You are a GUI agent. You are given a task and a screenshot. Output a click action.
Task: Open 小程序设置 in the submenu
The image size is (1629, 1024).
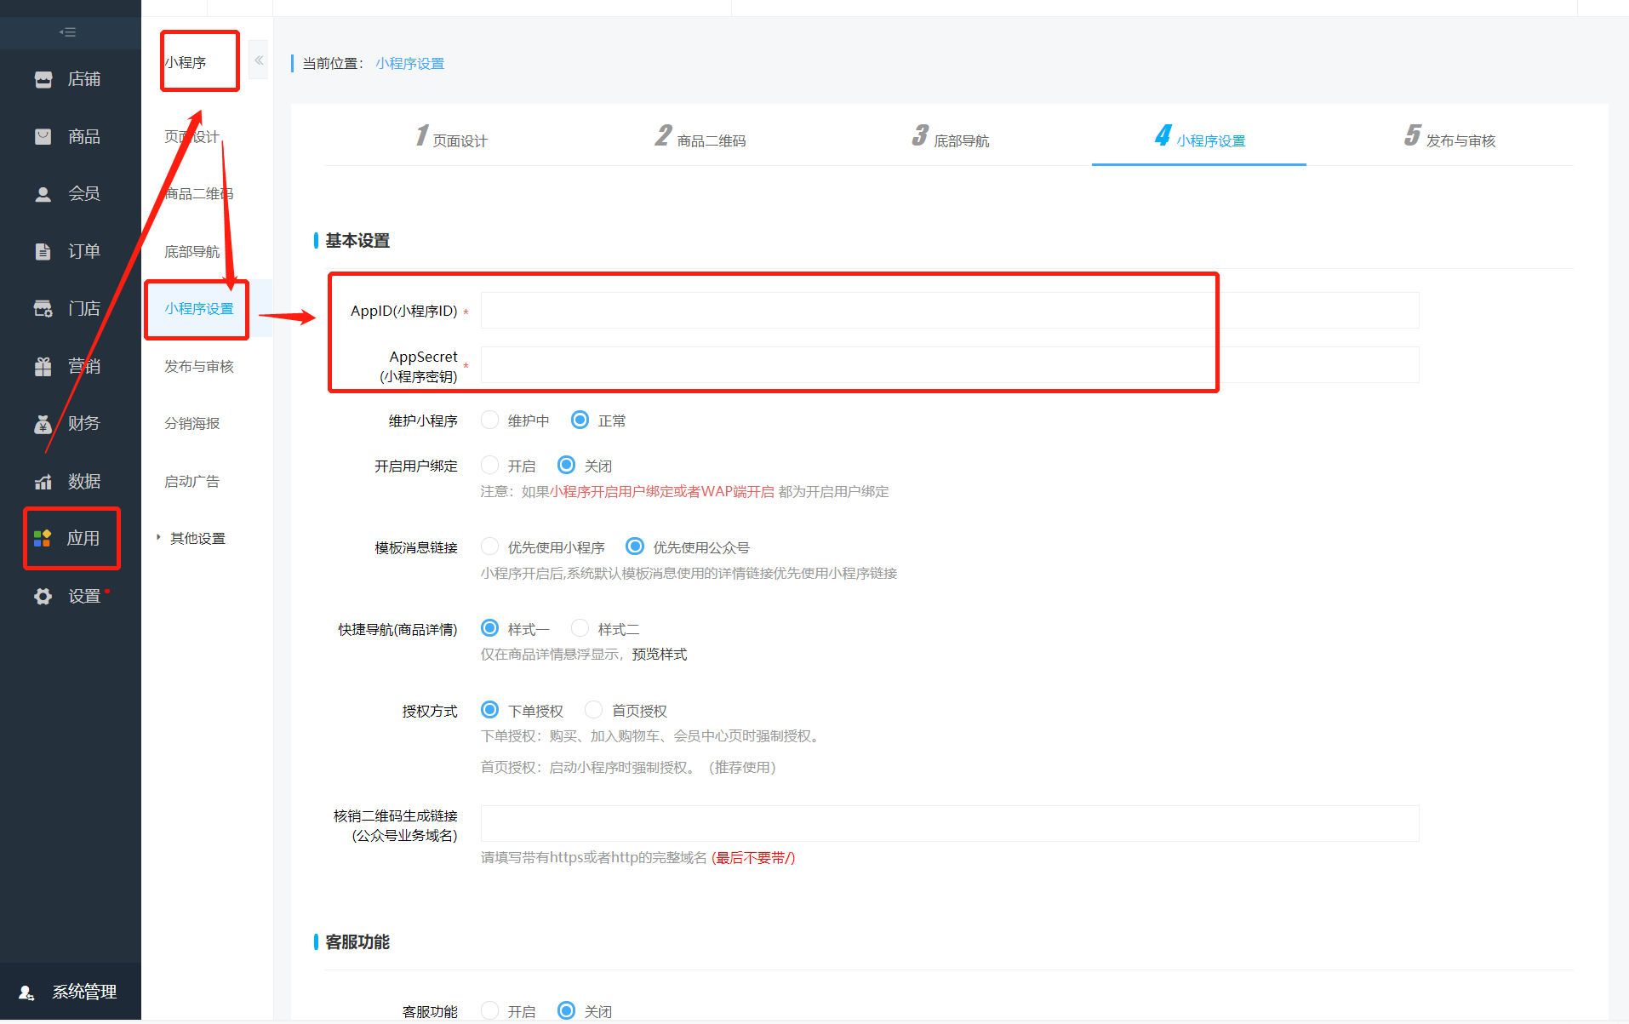(x=199, y=309)
